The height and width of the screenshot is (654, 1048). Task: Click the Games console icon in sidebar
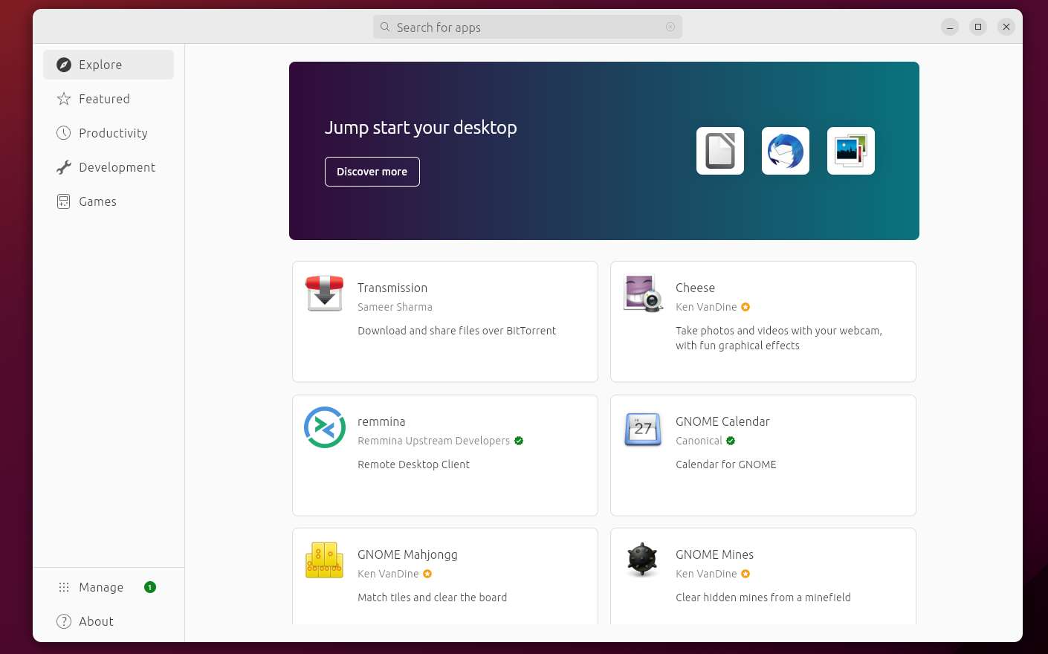(x=64, y=201)
